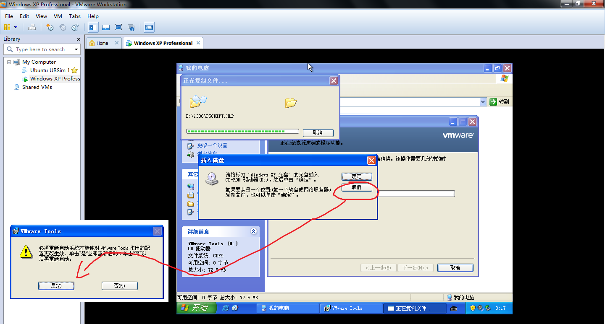Screen dimensions: 605x324
Task: Select Ubuntu URSim in the library
Action: (x=49, y=70)
